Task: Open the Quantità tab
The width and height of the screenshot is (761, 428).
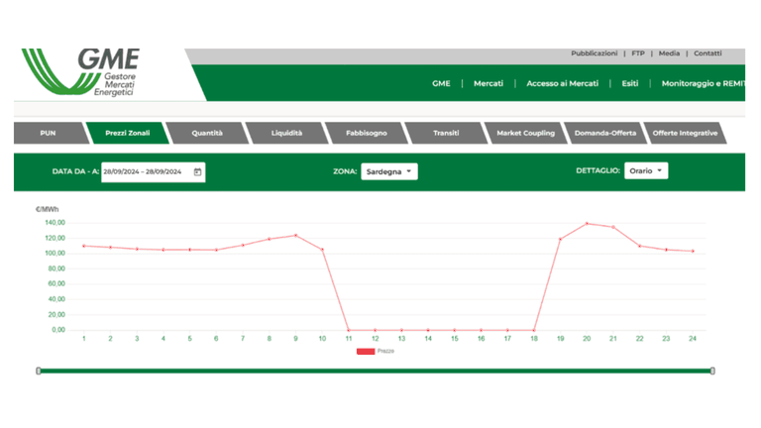Action: pos(206,133)
